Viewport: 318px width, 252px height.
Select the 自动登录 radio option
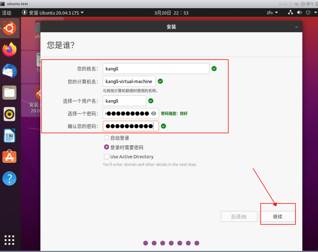pos(106,138)
